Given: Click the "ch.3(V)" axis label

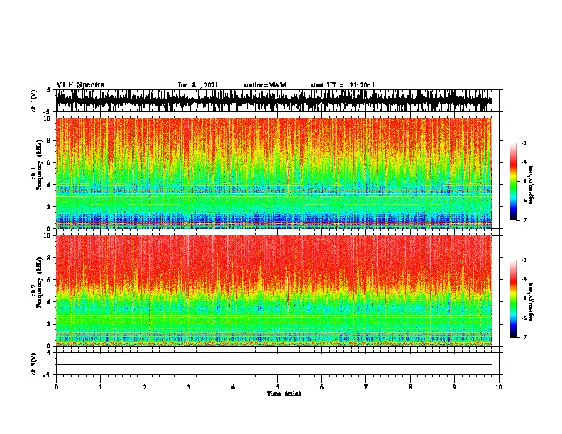Looking at the screenshot, I should pos(33,364).
